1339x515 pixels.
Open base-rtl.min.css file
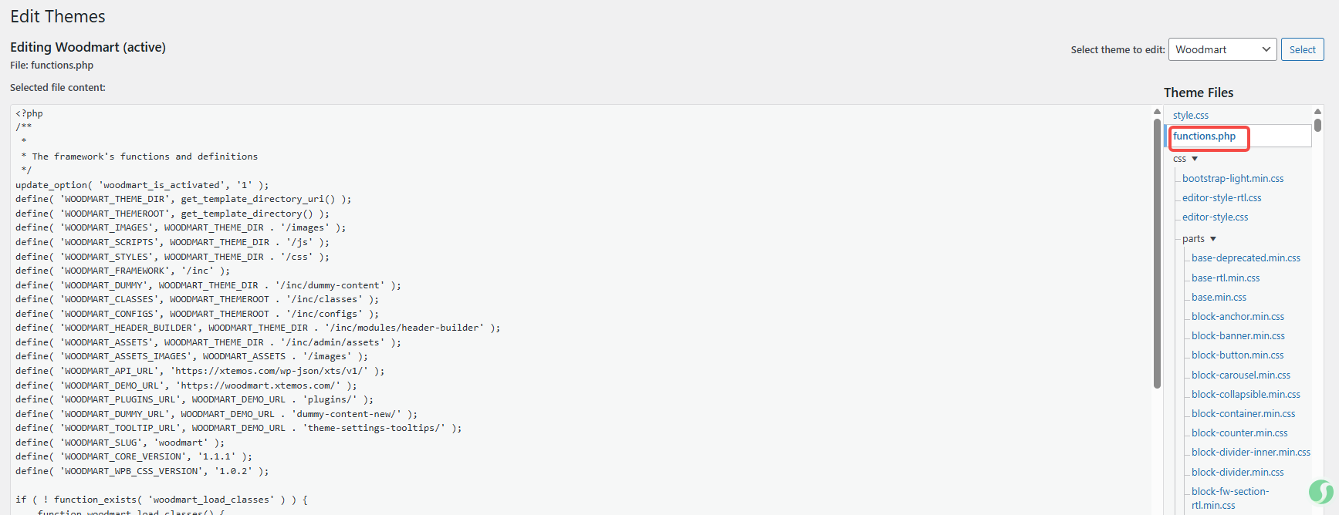coord(1225,278)
